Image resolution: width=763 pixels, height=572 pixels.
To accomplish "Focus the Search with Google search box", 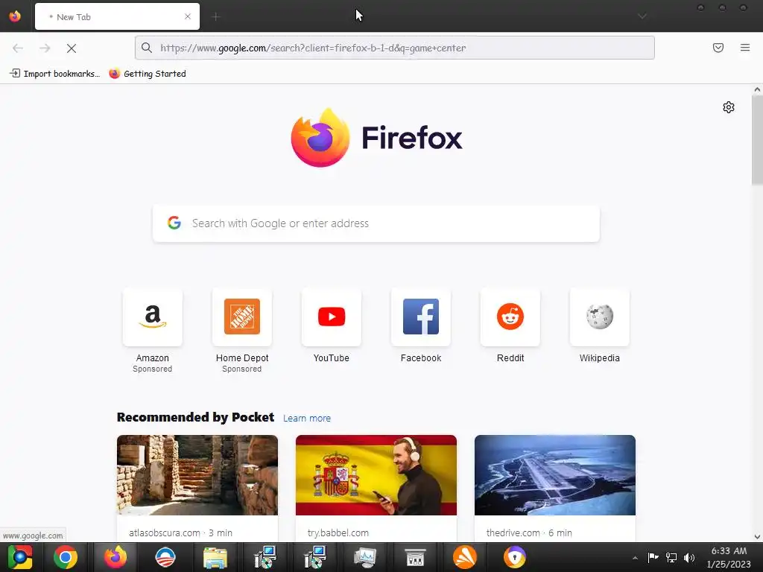I will point(376,223).
